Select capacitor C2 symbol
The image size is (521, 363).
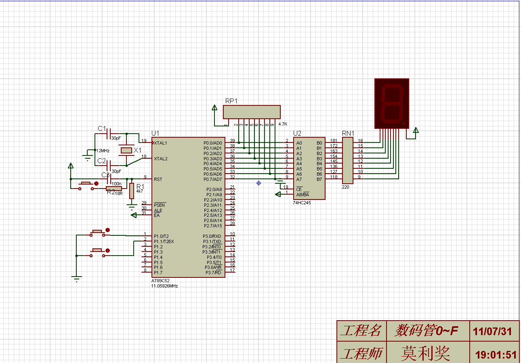point(109,166)
